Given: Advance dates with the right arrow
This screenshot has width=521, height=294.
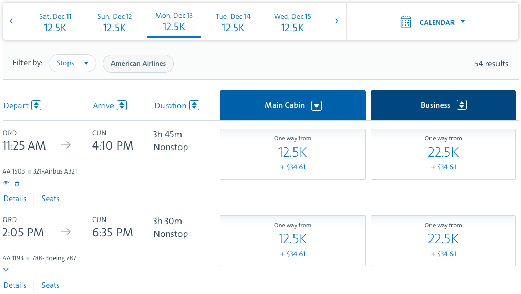Looking at the screenshot, I should pyautogui.click(x=336, y=21).
